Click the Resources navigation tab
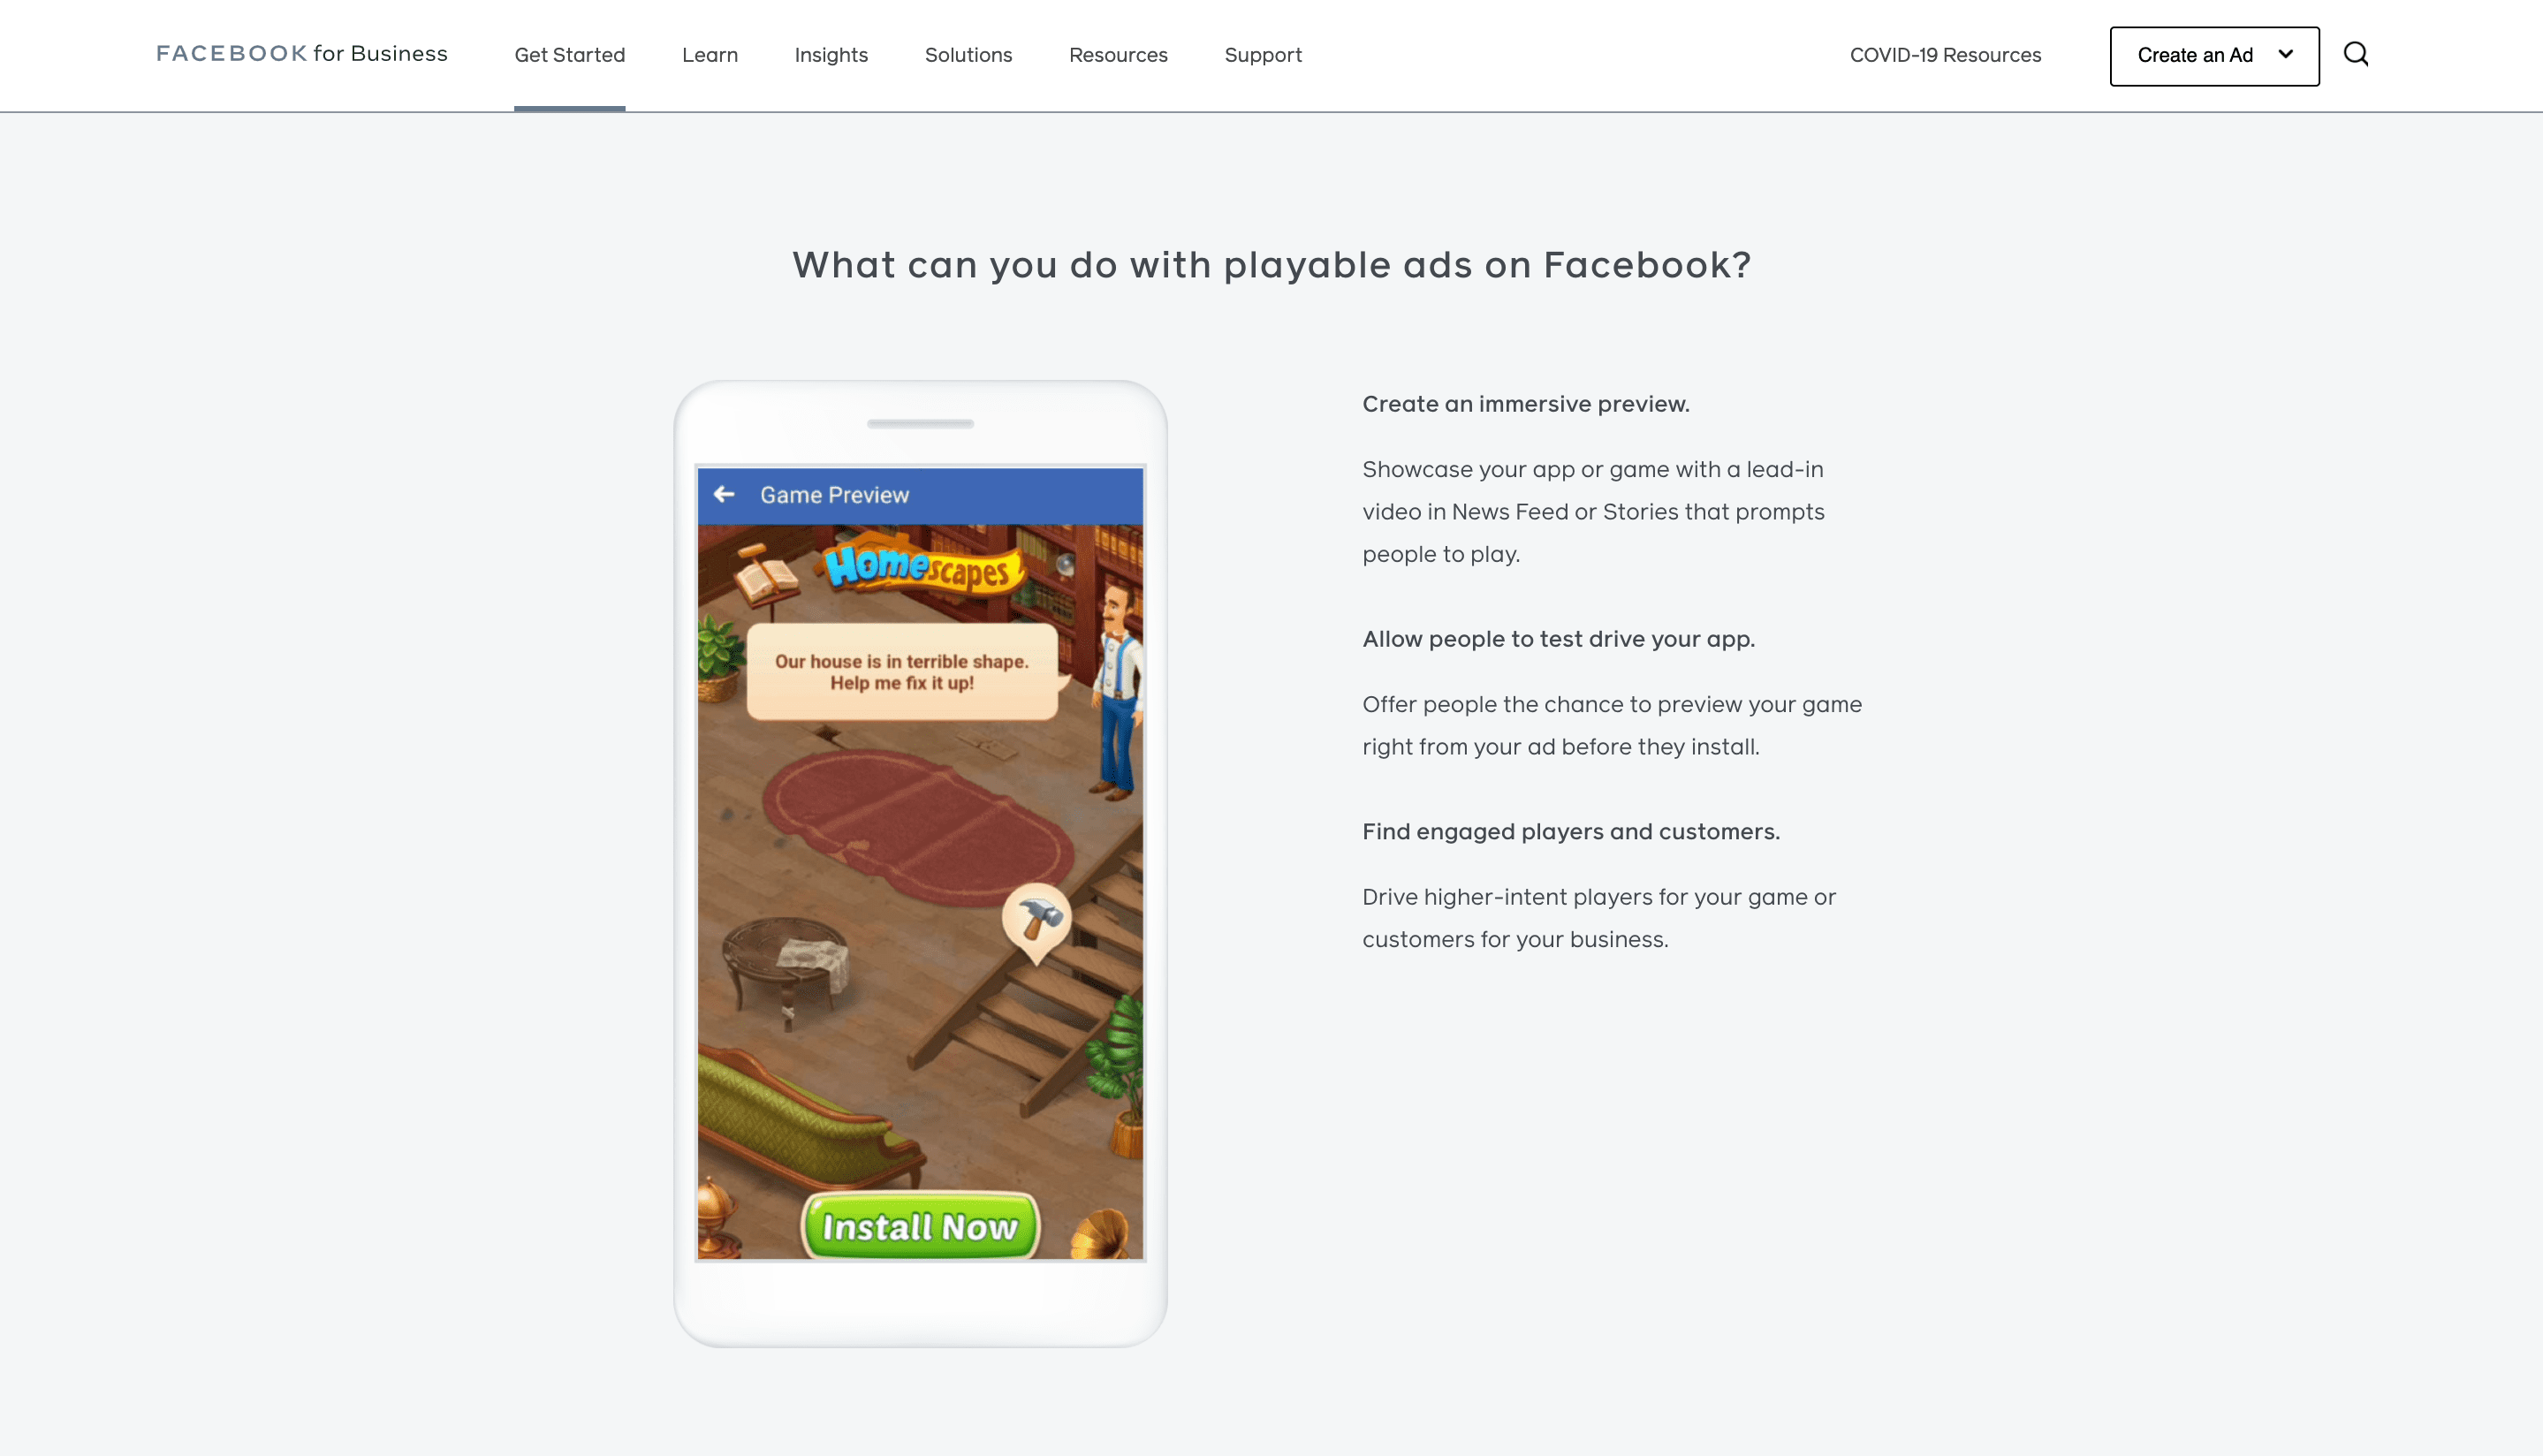This screenshot has width=2543, height=1456. point(1118,56)
